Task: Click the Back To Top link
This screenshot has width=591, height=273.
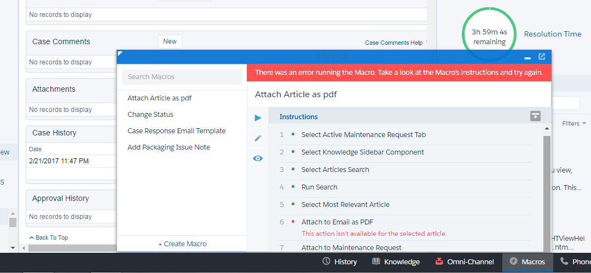Action: [49, 238]
